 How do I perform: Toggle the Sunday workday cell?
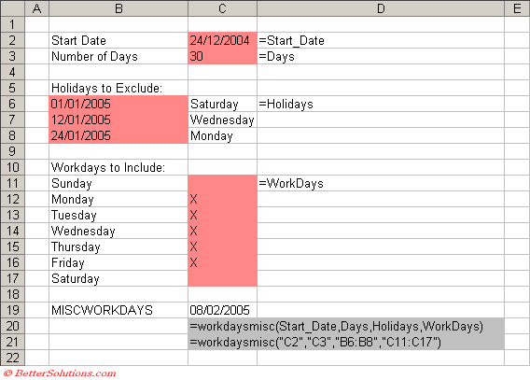pos(222,183)
